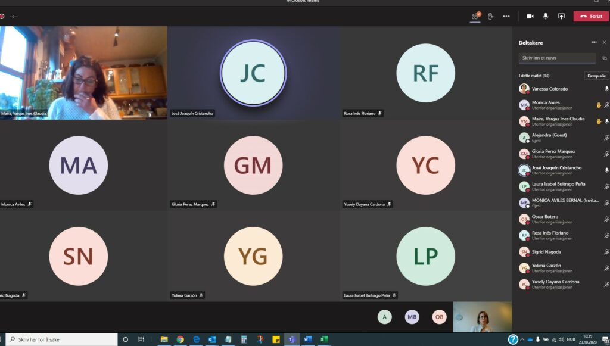This screenshot has width=610, height=346.
Task: Open Deltakere panel more options
Action: point(593,42)
